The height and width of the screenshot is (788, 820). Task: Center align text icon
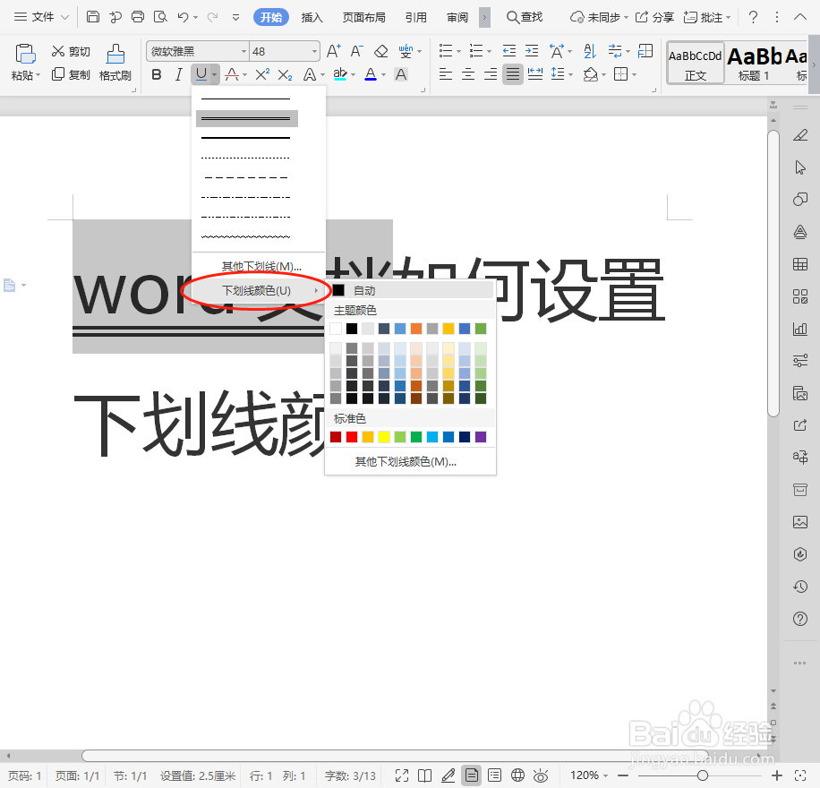pyautogui.click(x=468, y=74)
